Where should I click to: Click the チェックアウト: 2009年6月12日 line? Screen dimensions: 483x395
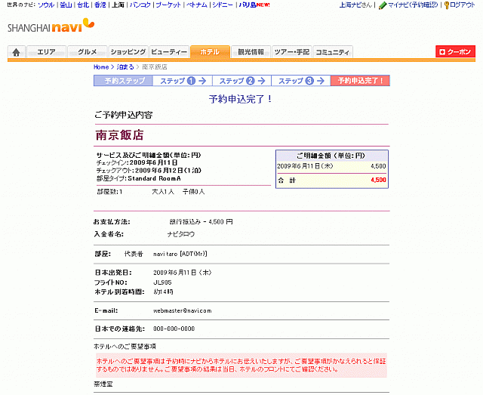pos(149,171)
